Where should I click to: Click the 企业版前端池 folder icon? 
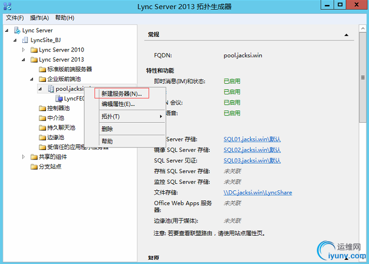click(x=42, y=79)
